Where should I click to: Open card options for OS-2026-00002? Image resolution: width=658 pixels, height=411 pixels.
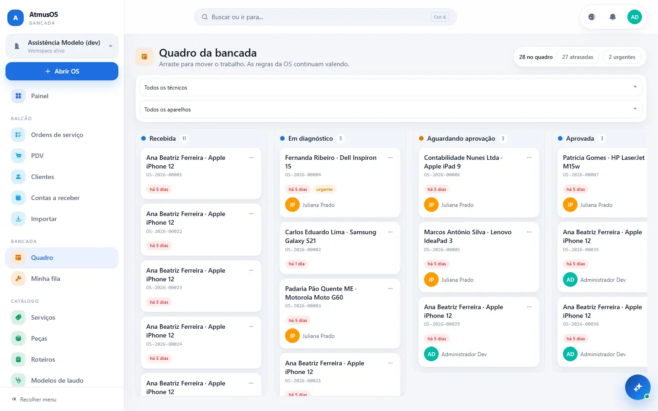pos(390,232)
